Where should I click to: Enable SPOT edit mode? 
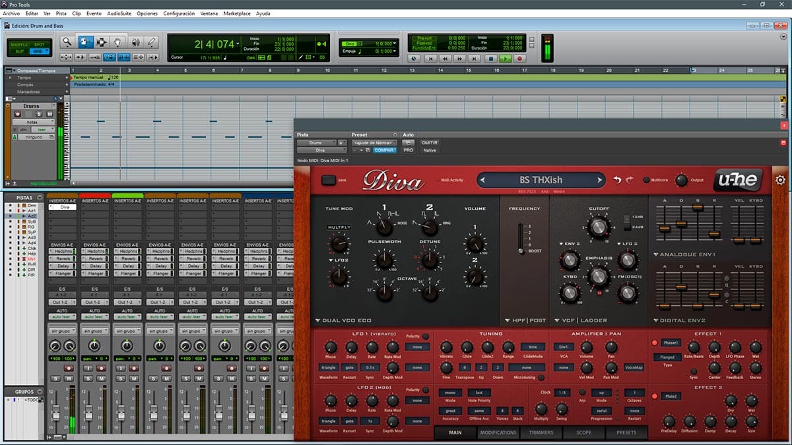pyautogui.click(x=40, y=44)
